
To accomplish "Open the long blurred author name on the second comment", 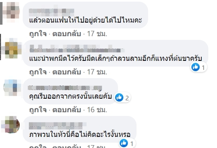I will 77,49.
